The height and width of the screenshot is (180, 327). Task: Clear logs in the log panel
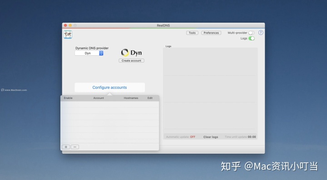211,137
